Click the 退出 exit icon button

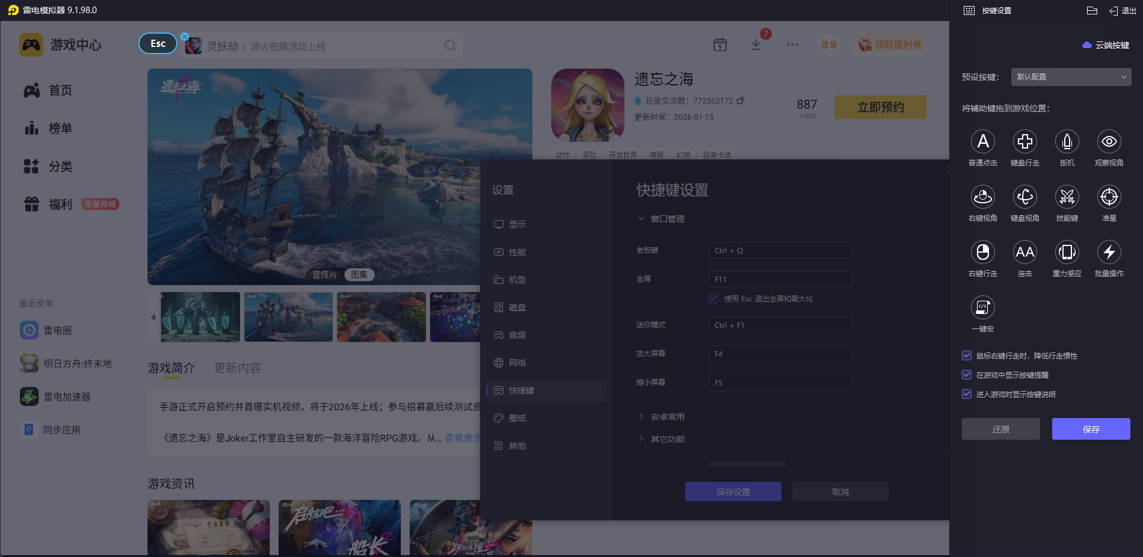point(1123,11)
